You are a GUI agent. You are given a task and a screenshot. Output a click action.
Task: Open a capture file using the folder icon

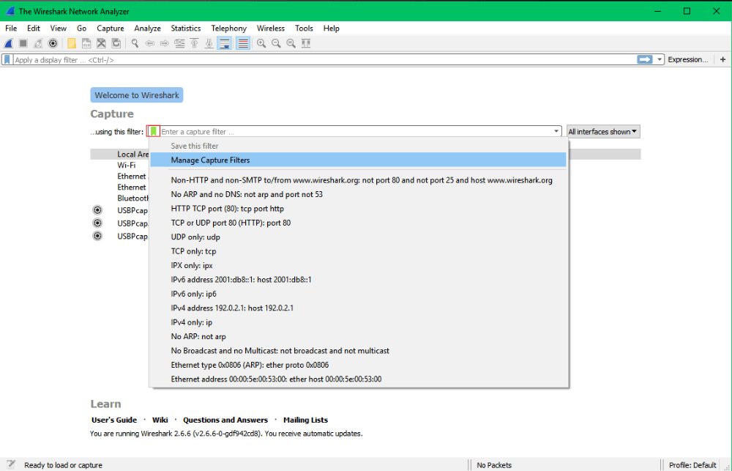71,43
